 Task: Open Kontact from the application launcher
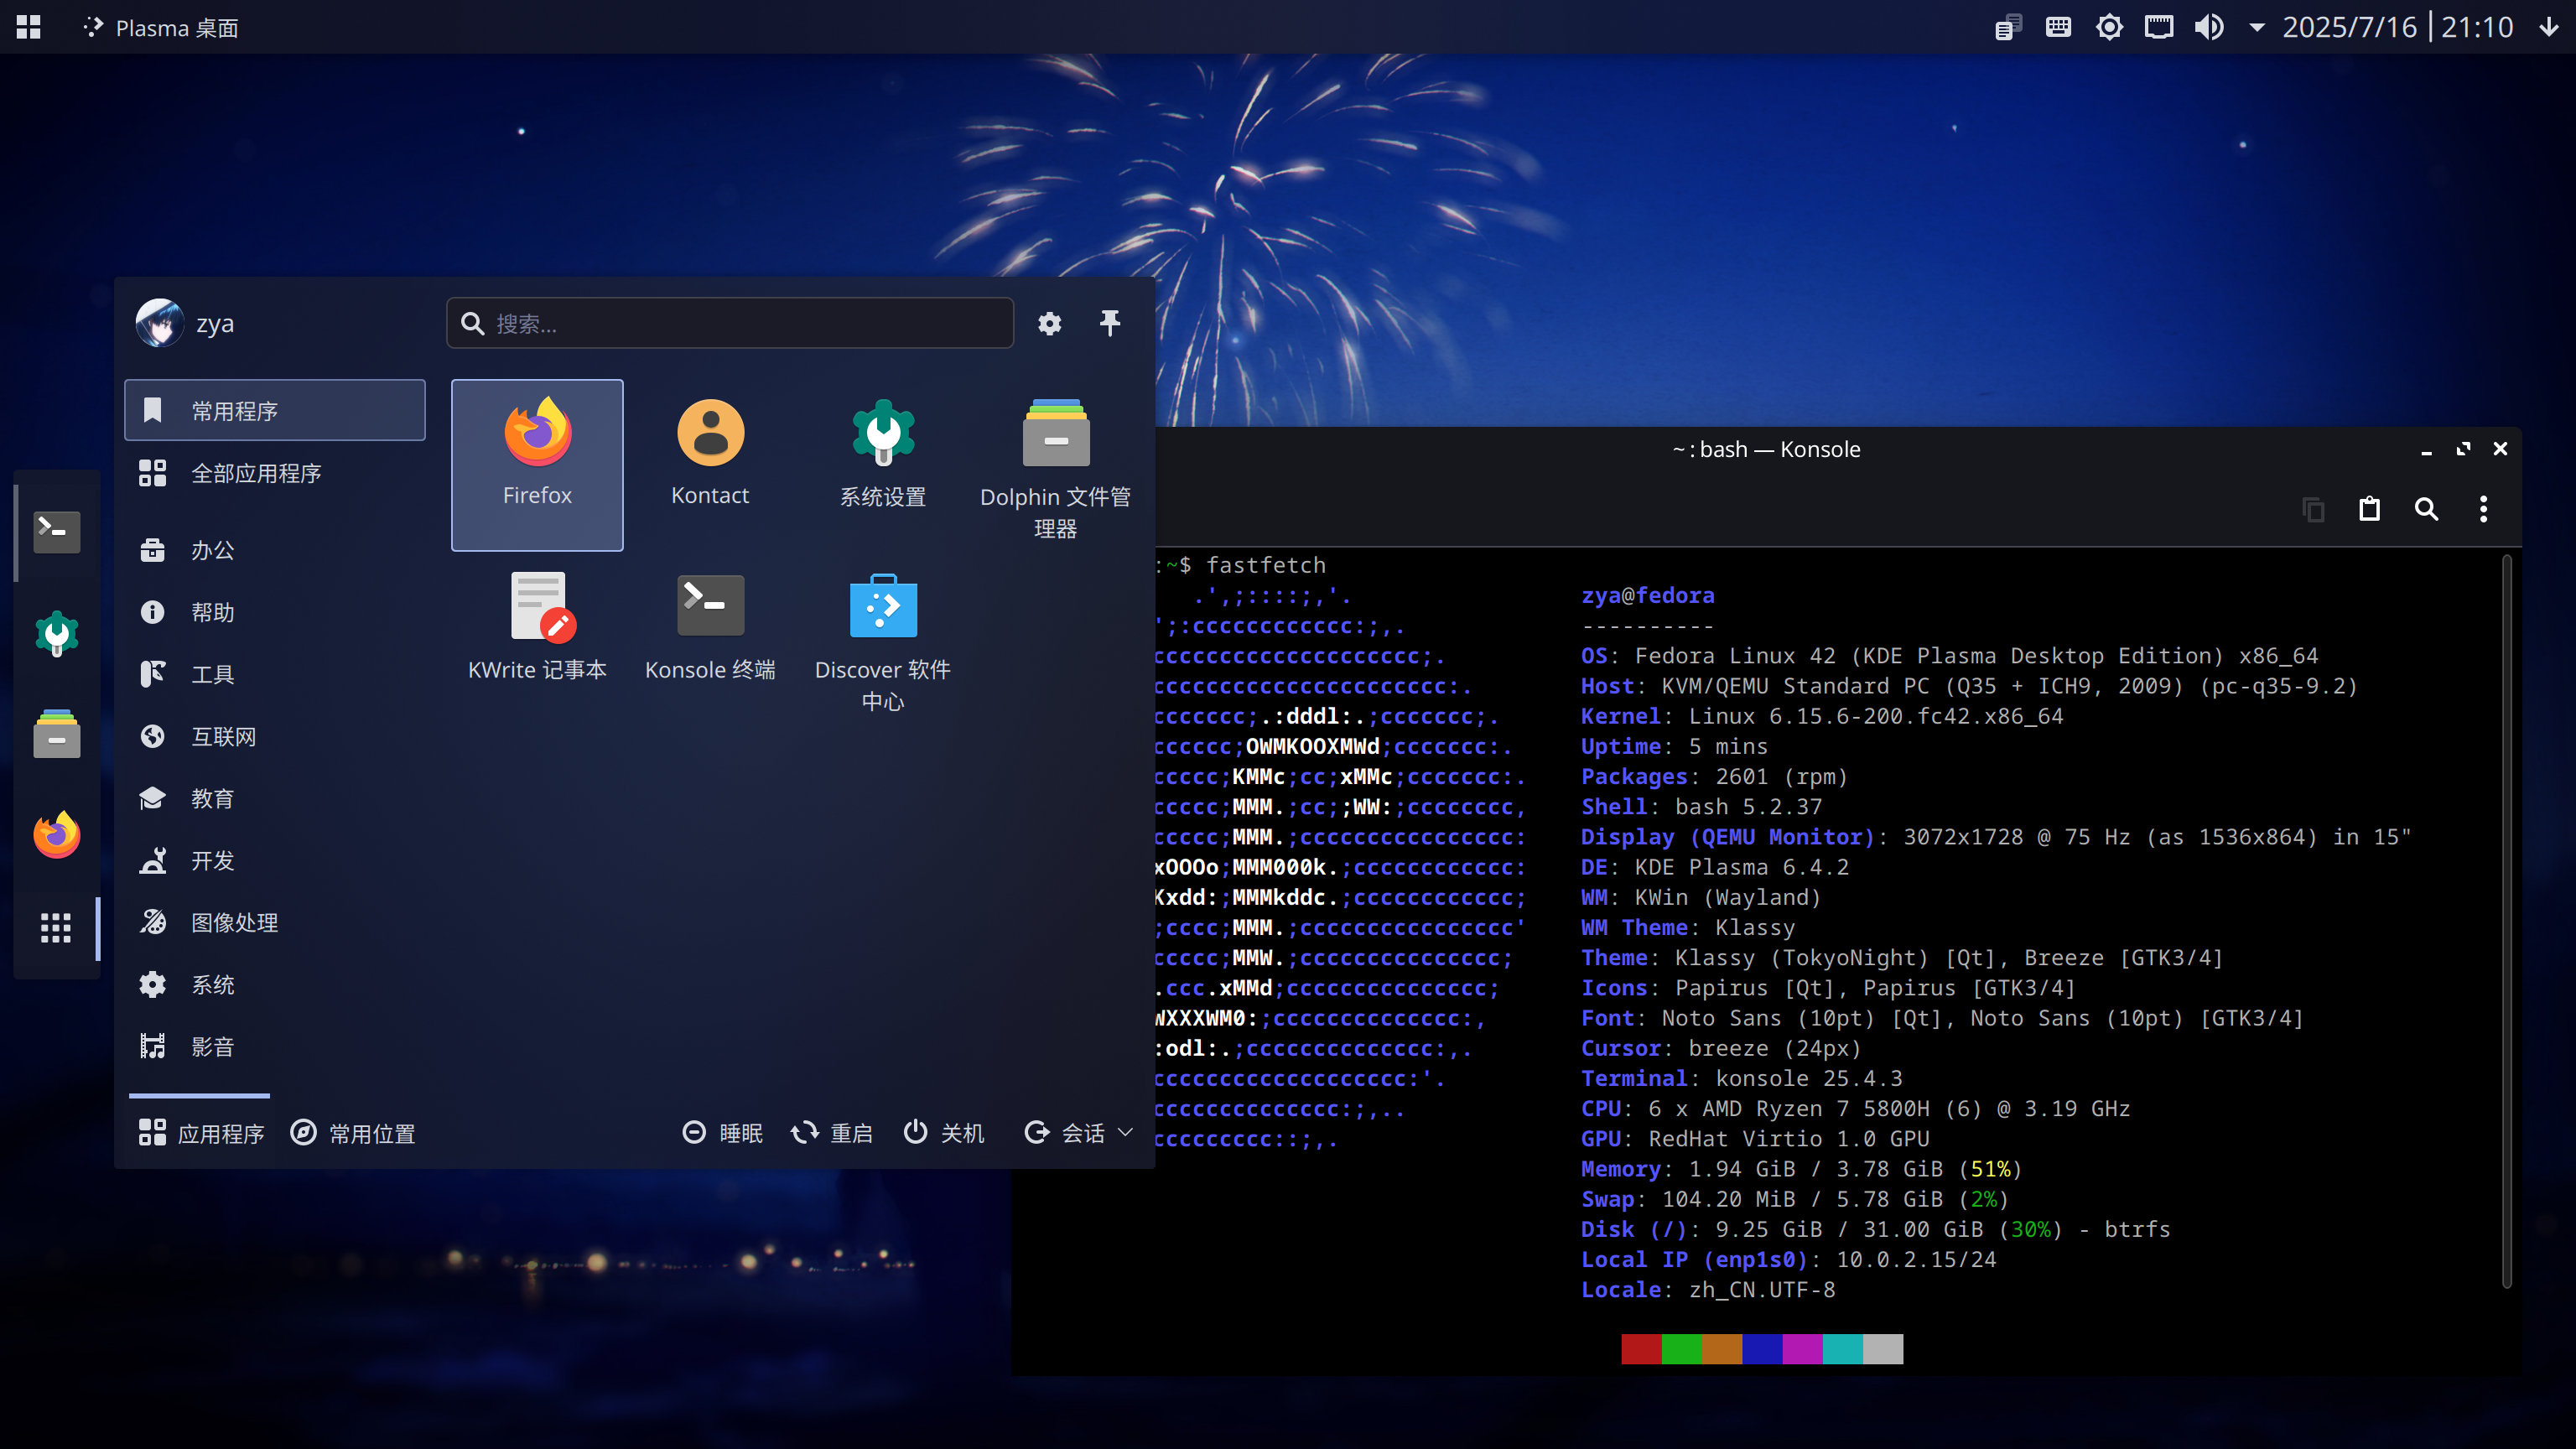pos(710,452)
